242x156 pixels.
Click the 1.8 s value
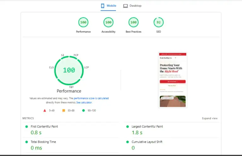pos(137,133)
